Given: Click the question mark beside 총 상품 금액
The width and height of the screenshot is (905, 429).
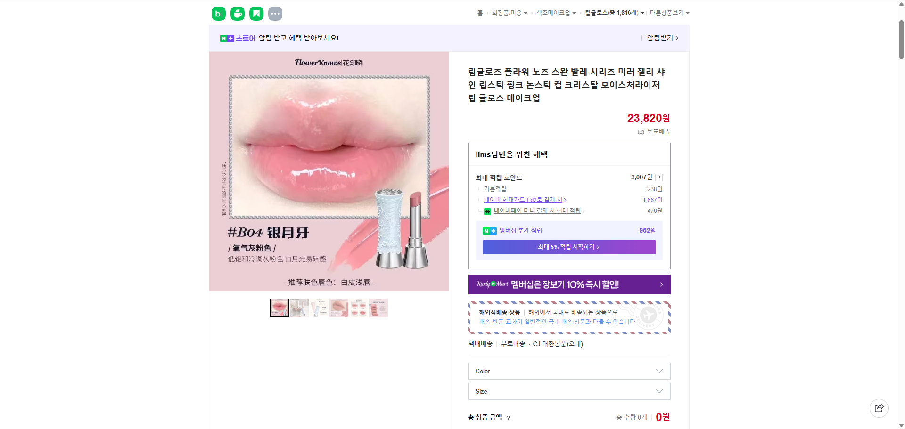Looking at the screenshot, I should pyautogui.click(x=509, y=417).
